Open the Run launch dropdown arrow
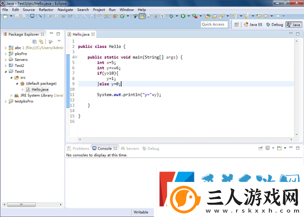This screenshot has height=217, width=304. tap(188, 16)
